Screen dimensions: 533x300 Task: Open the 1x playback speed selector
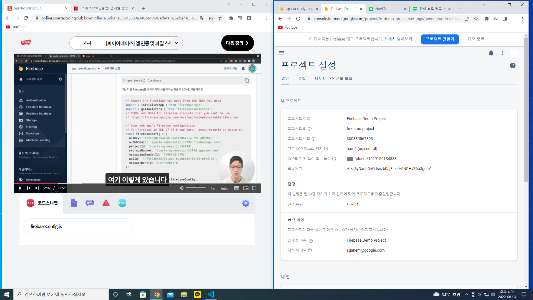(x=213, y=188)
